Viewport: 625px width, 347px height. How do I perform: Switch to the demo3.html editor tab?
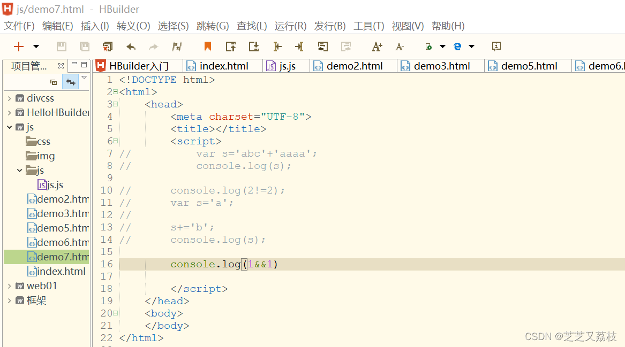(441, 66)
